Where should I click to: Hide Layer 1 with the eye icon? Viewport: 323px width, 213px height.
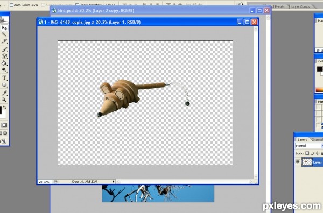coord(298,162)
